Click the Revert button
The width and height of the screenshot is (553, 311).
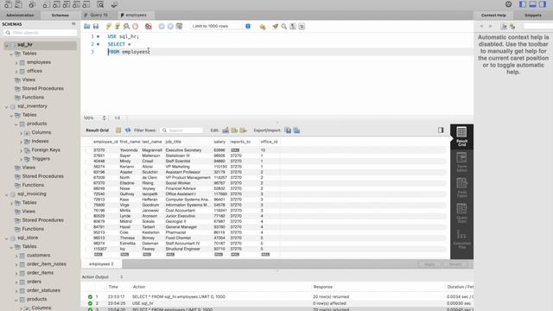(x=455, y=264)
